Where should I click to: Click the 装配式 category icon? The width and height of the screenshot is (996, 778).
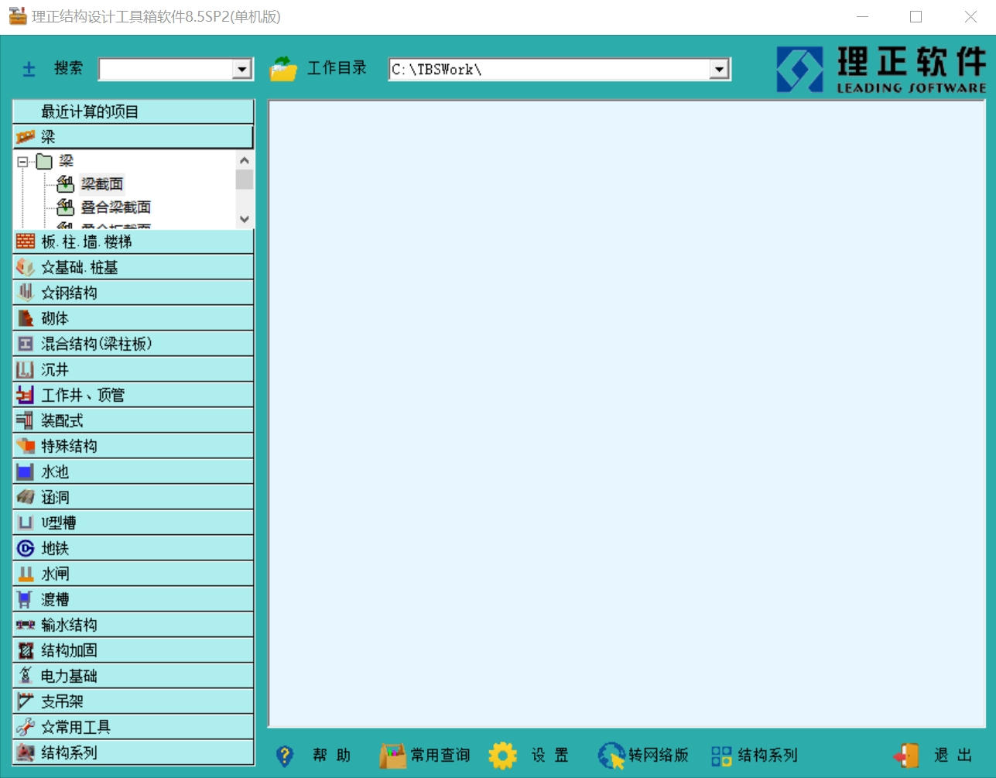pos(26,420)
